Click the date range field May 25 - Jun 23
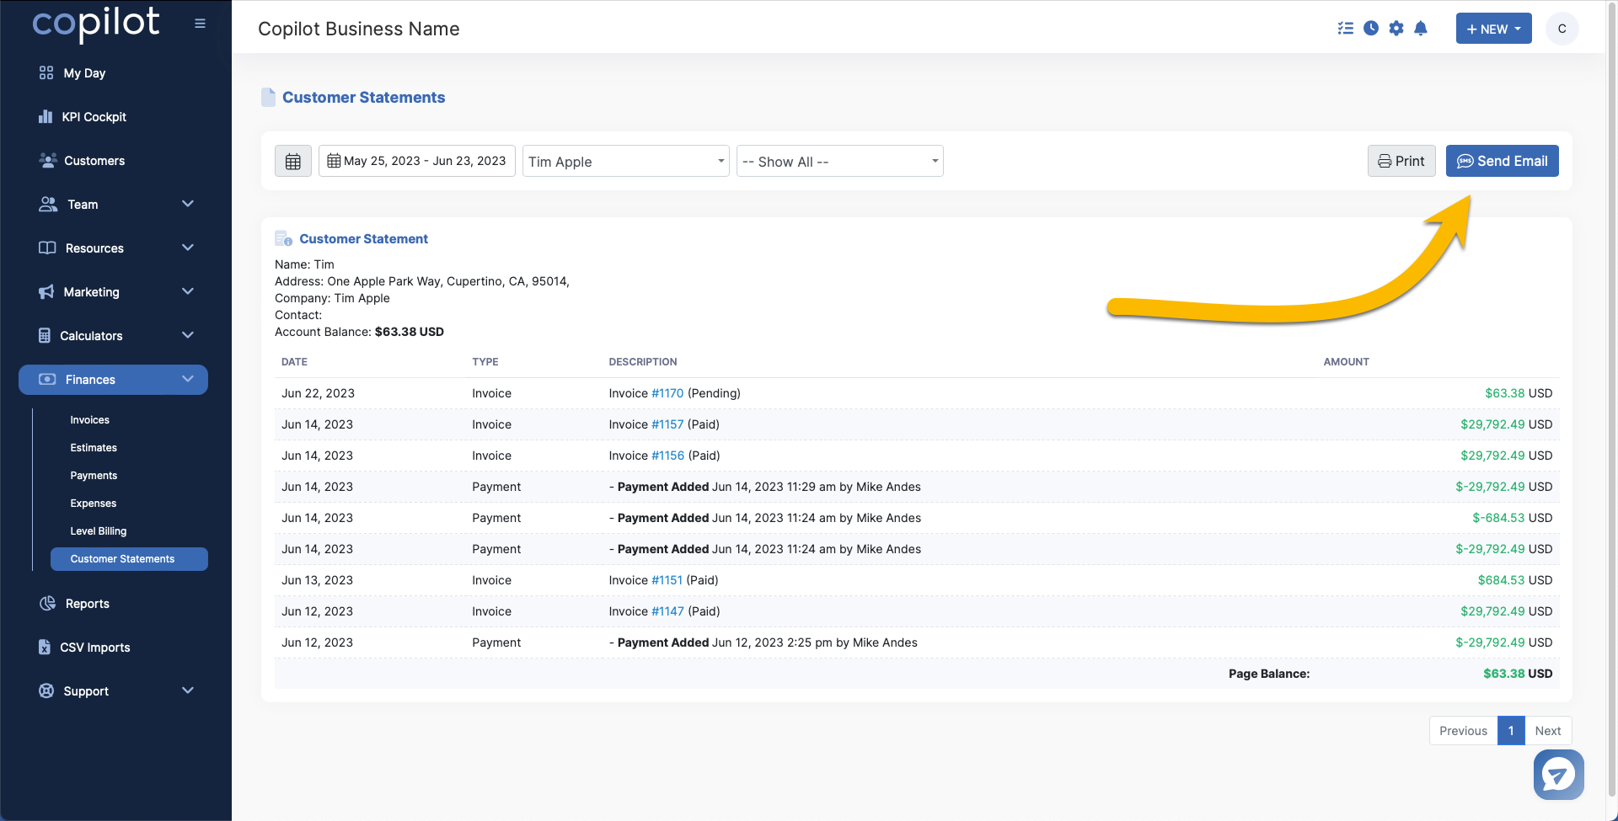The width and height of the screenshot is (1618, 821). point(416,161)
